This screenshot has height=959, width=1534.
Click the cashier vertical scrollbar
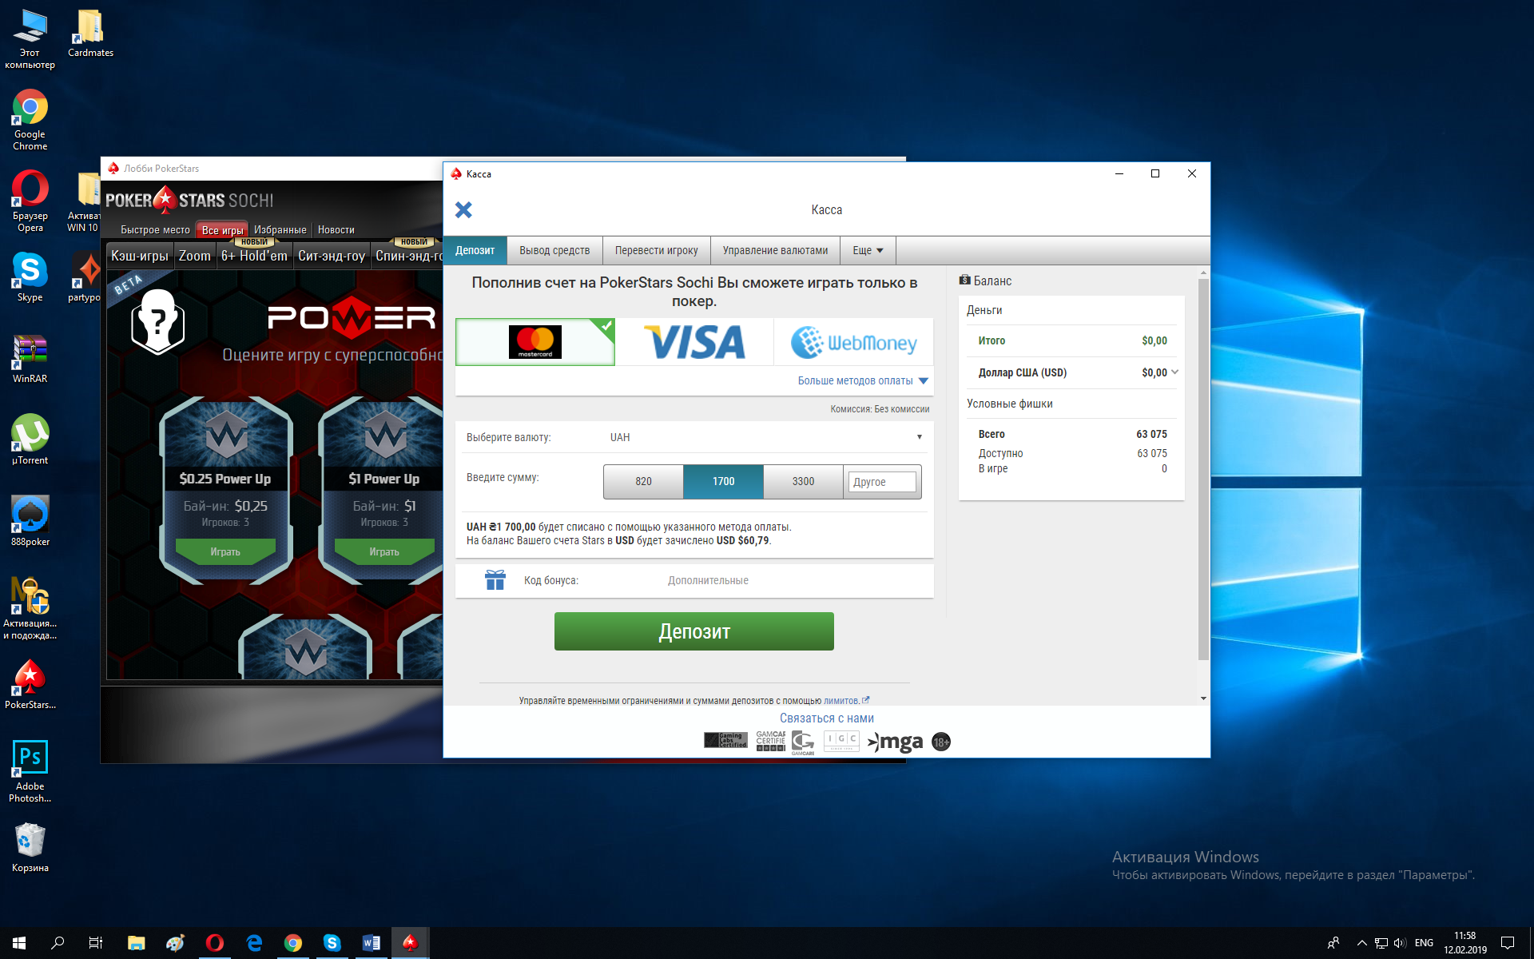pyautogui.click(x=1203, y=470)
